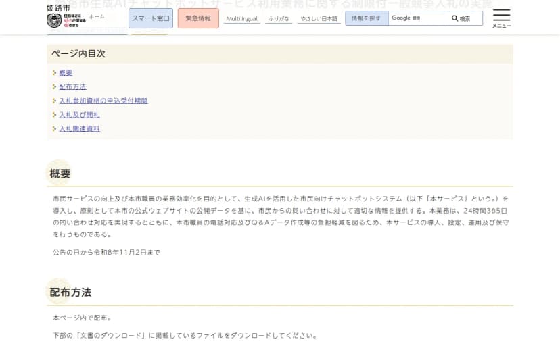This screenshot has width=560, height=350.
Task: Jump to 入札参加資格の申込受付期間 section link
Action: click(103, 101)
